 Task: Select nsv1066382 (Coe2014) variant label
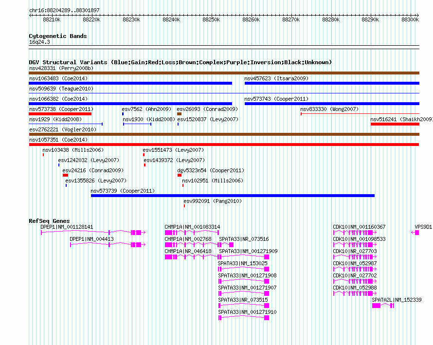[58, 99]
